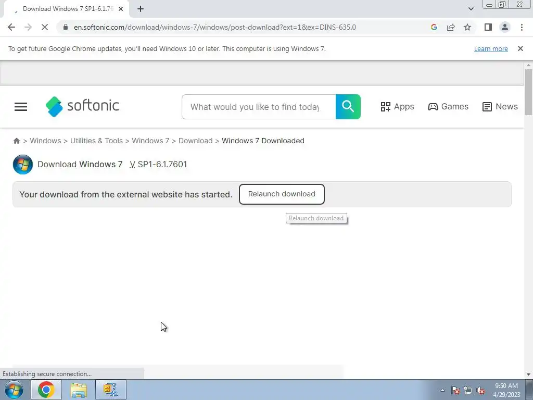533x400 pixels.
Task: Open the Games section
Action: (448, 107)
